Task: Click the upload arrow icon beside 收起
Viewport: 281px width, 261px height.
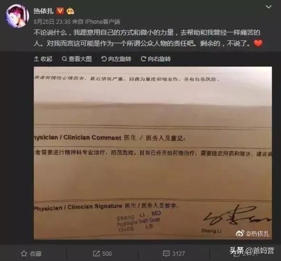Action: tap(36, 59)
